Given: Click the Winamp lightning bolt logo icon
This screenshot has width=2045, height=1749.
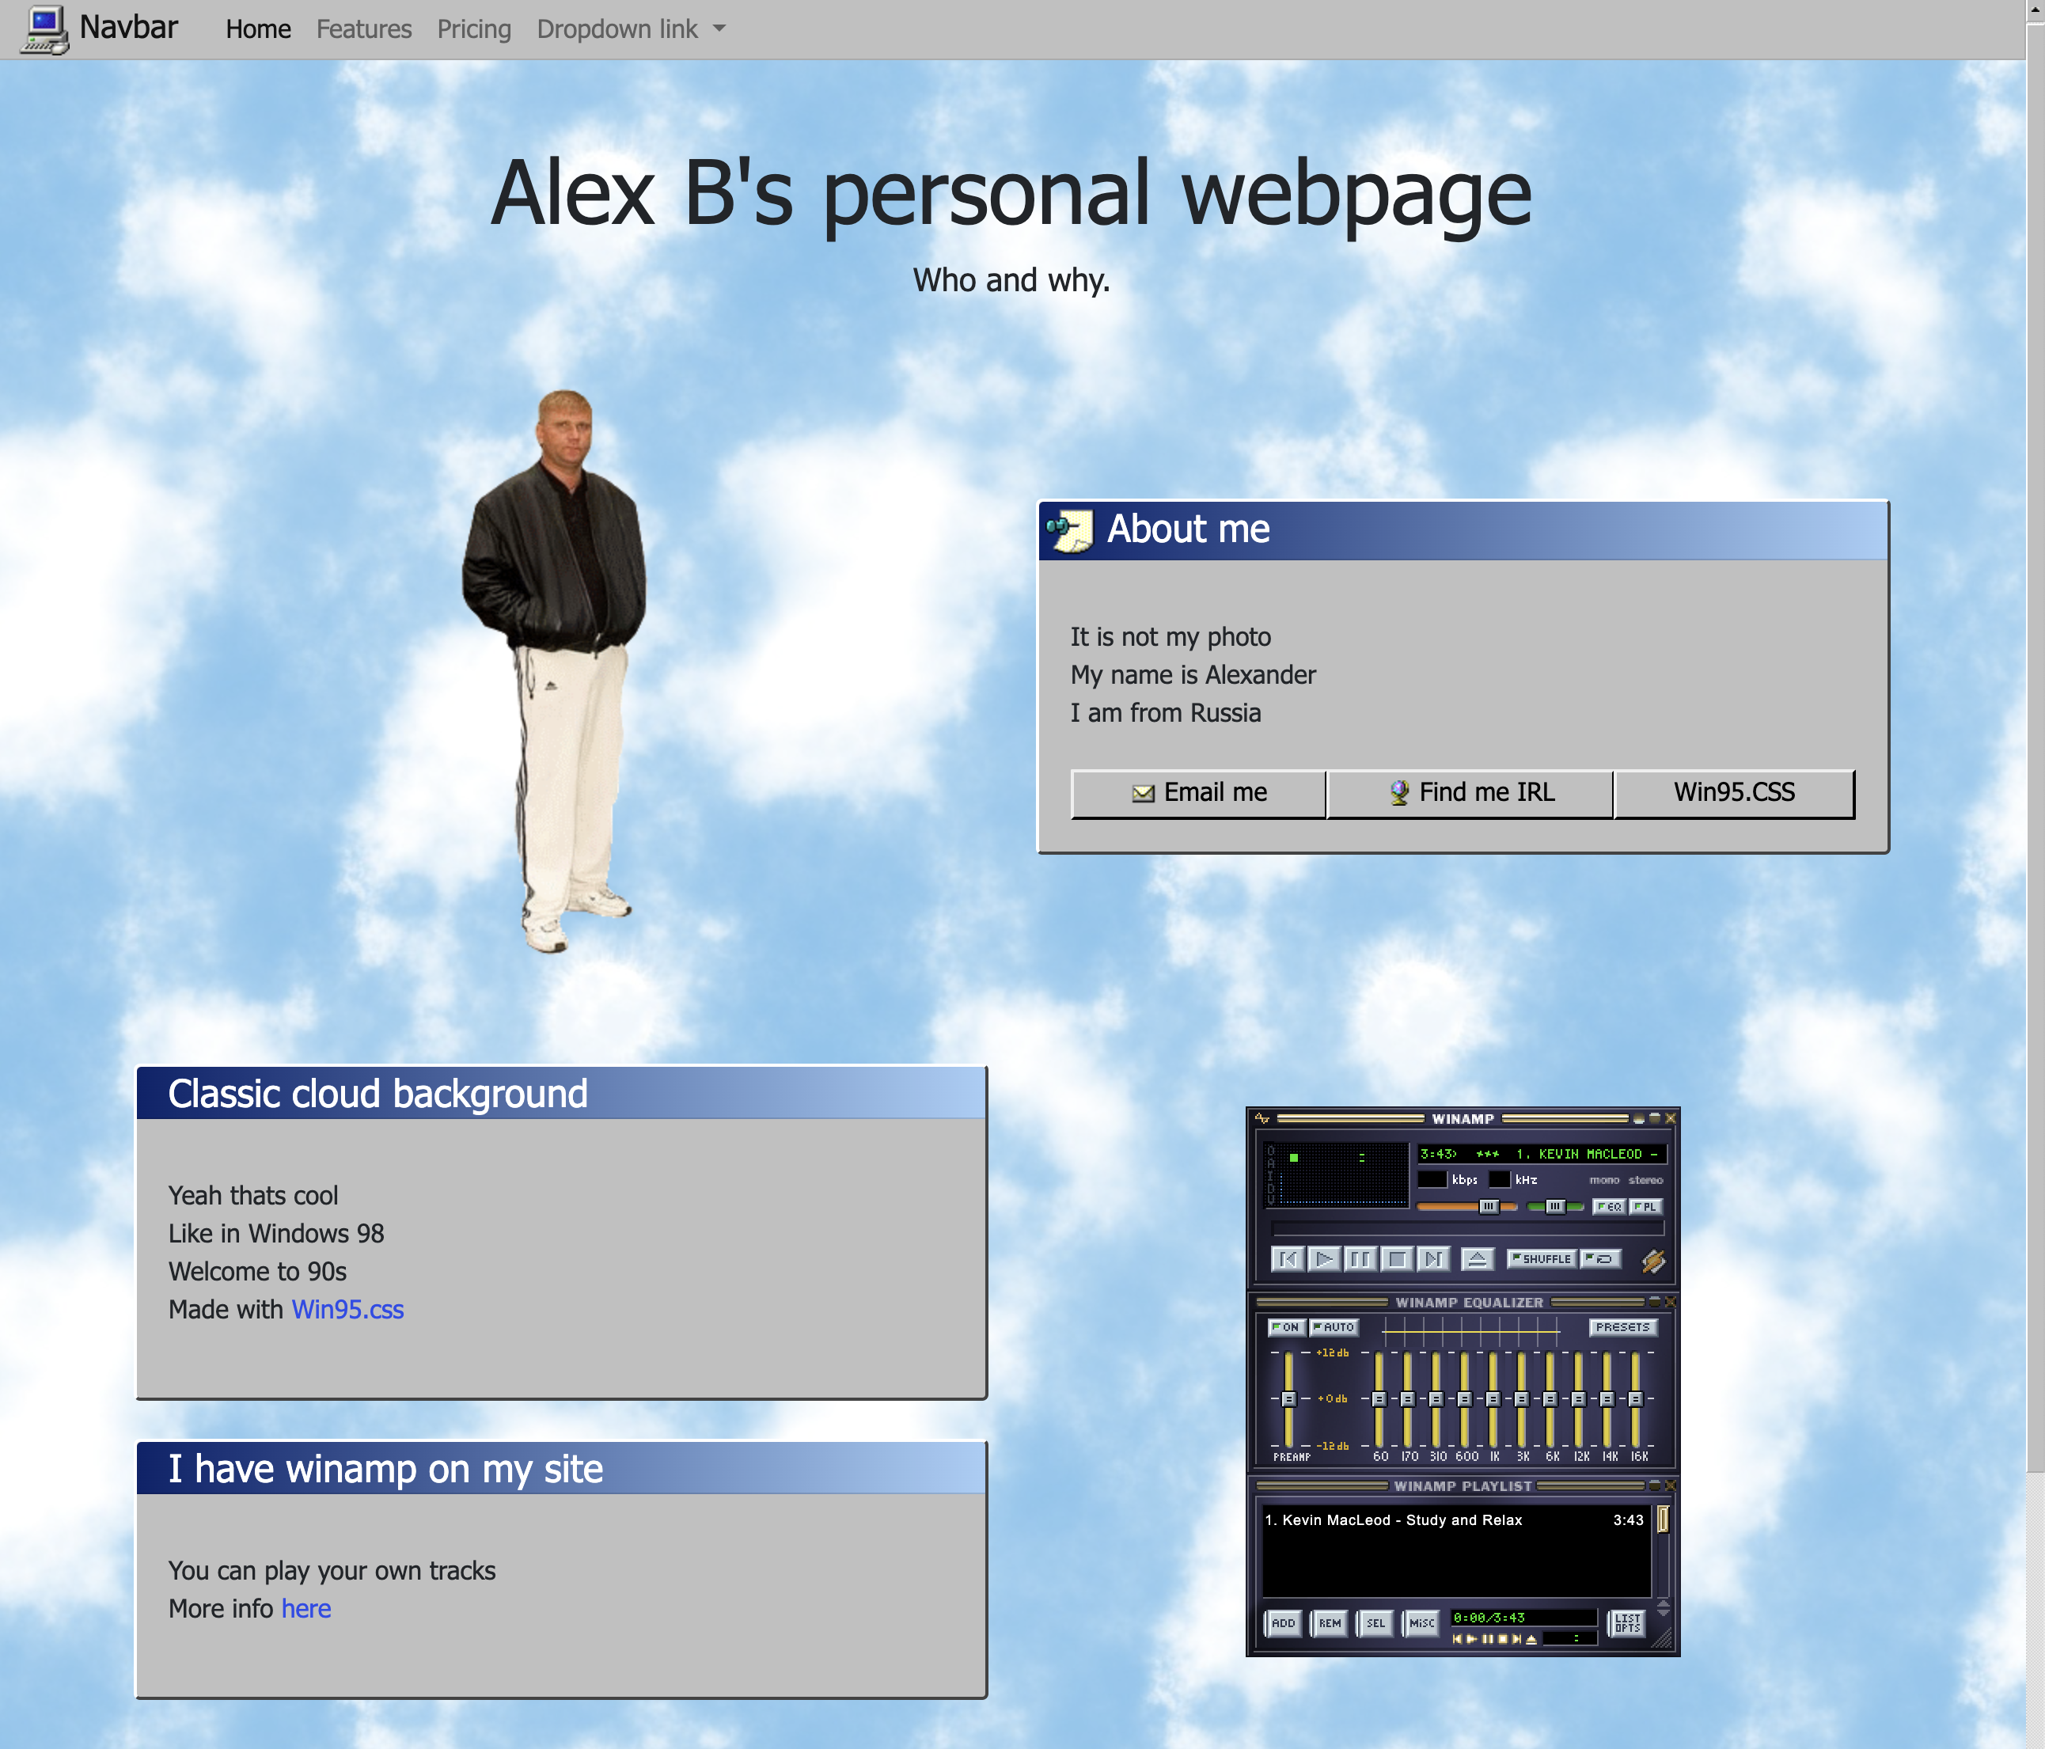Looking at the screenshot, I should pos(1654,1261).
